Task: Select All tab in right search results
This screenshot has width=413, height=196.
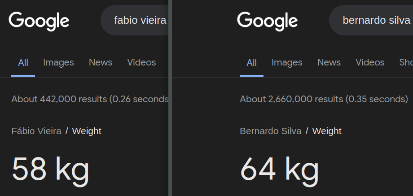Action: 251,63
